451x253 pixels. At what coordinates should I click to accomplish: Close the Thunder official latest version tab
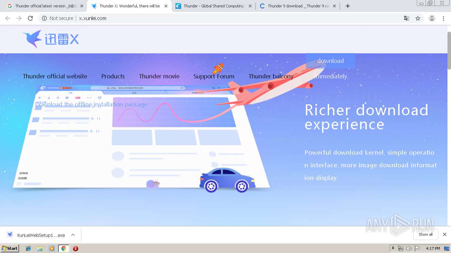(82, 6)
